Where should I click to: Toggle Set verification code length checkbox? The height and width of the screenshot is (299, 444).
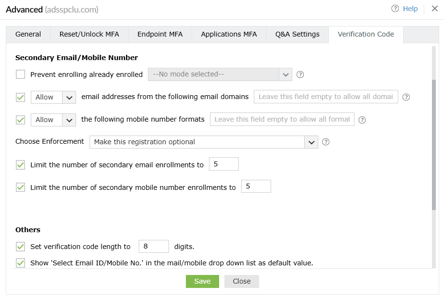coord(20,247)
